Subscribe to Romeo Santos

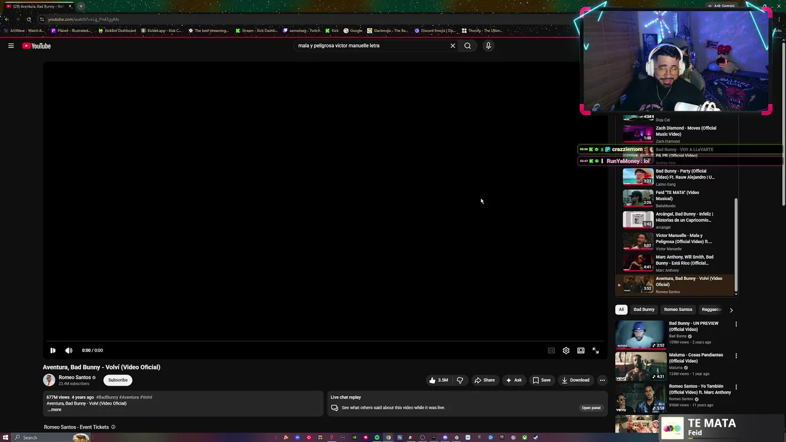coord(118,380)
